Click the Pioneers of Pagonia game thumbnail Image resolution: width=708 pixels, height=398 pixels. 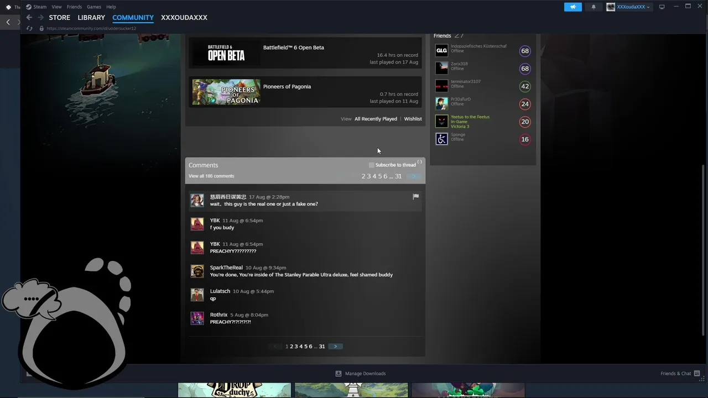point(226,92)
